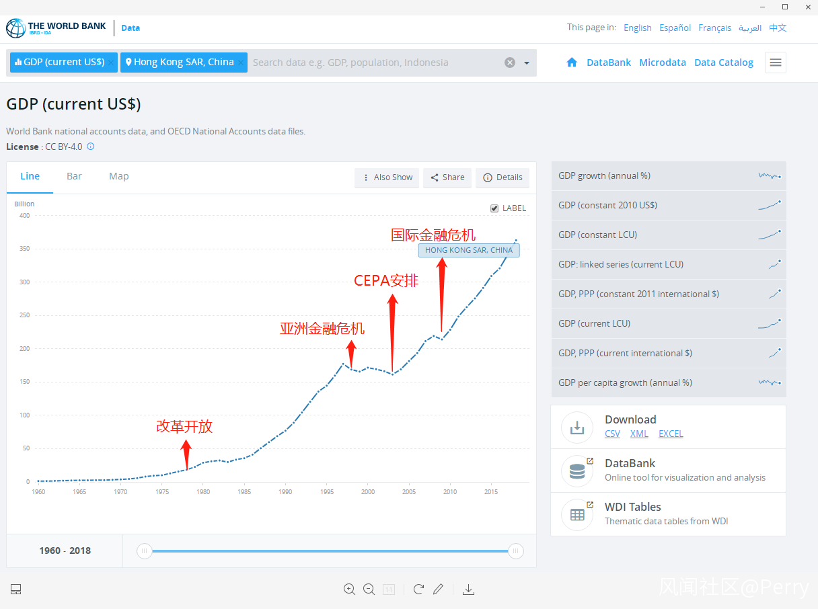The height and width of the screenshot is (609, 818).
Task: Open Microdata in top navigation
Action: pyautogui.click(x=663, y=63)
